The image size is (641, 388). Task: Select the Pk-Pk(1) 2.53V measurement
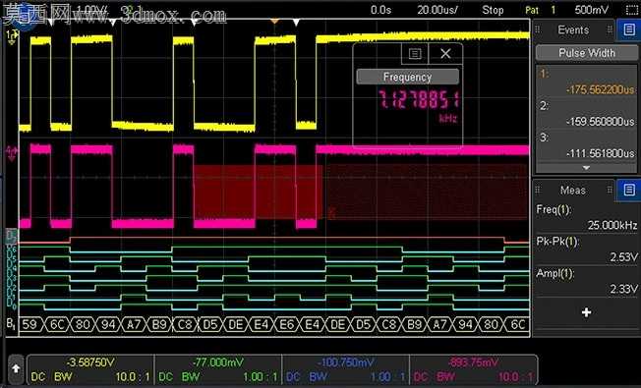point(586,249)
